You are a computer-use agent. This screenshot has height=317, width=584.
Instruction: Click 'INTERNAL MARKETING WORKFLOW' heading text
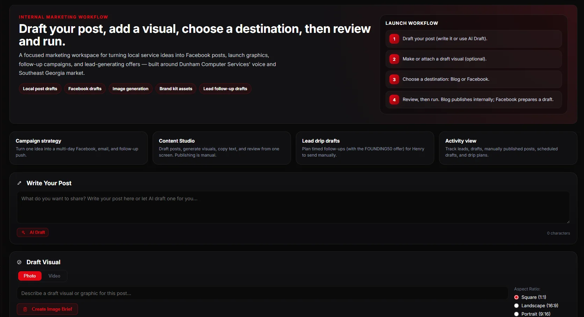click(x=64, y=17)
